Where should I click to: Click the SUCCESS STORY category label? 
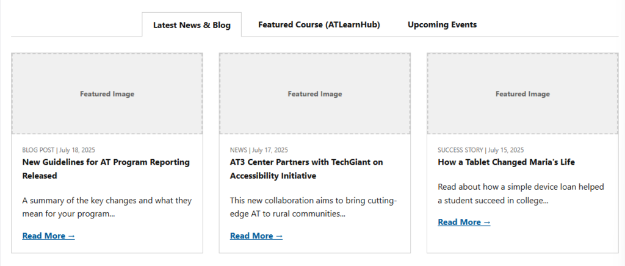[460, 150]
